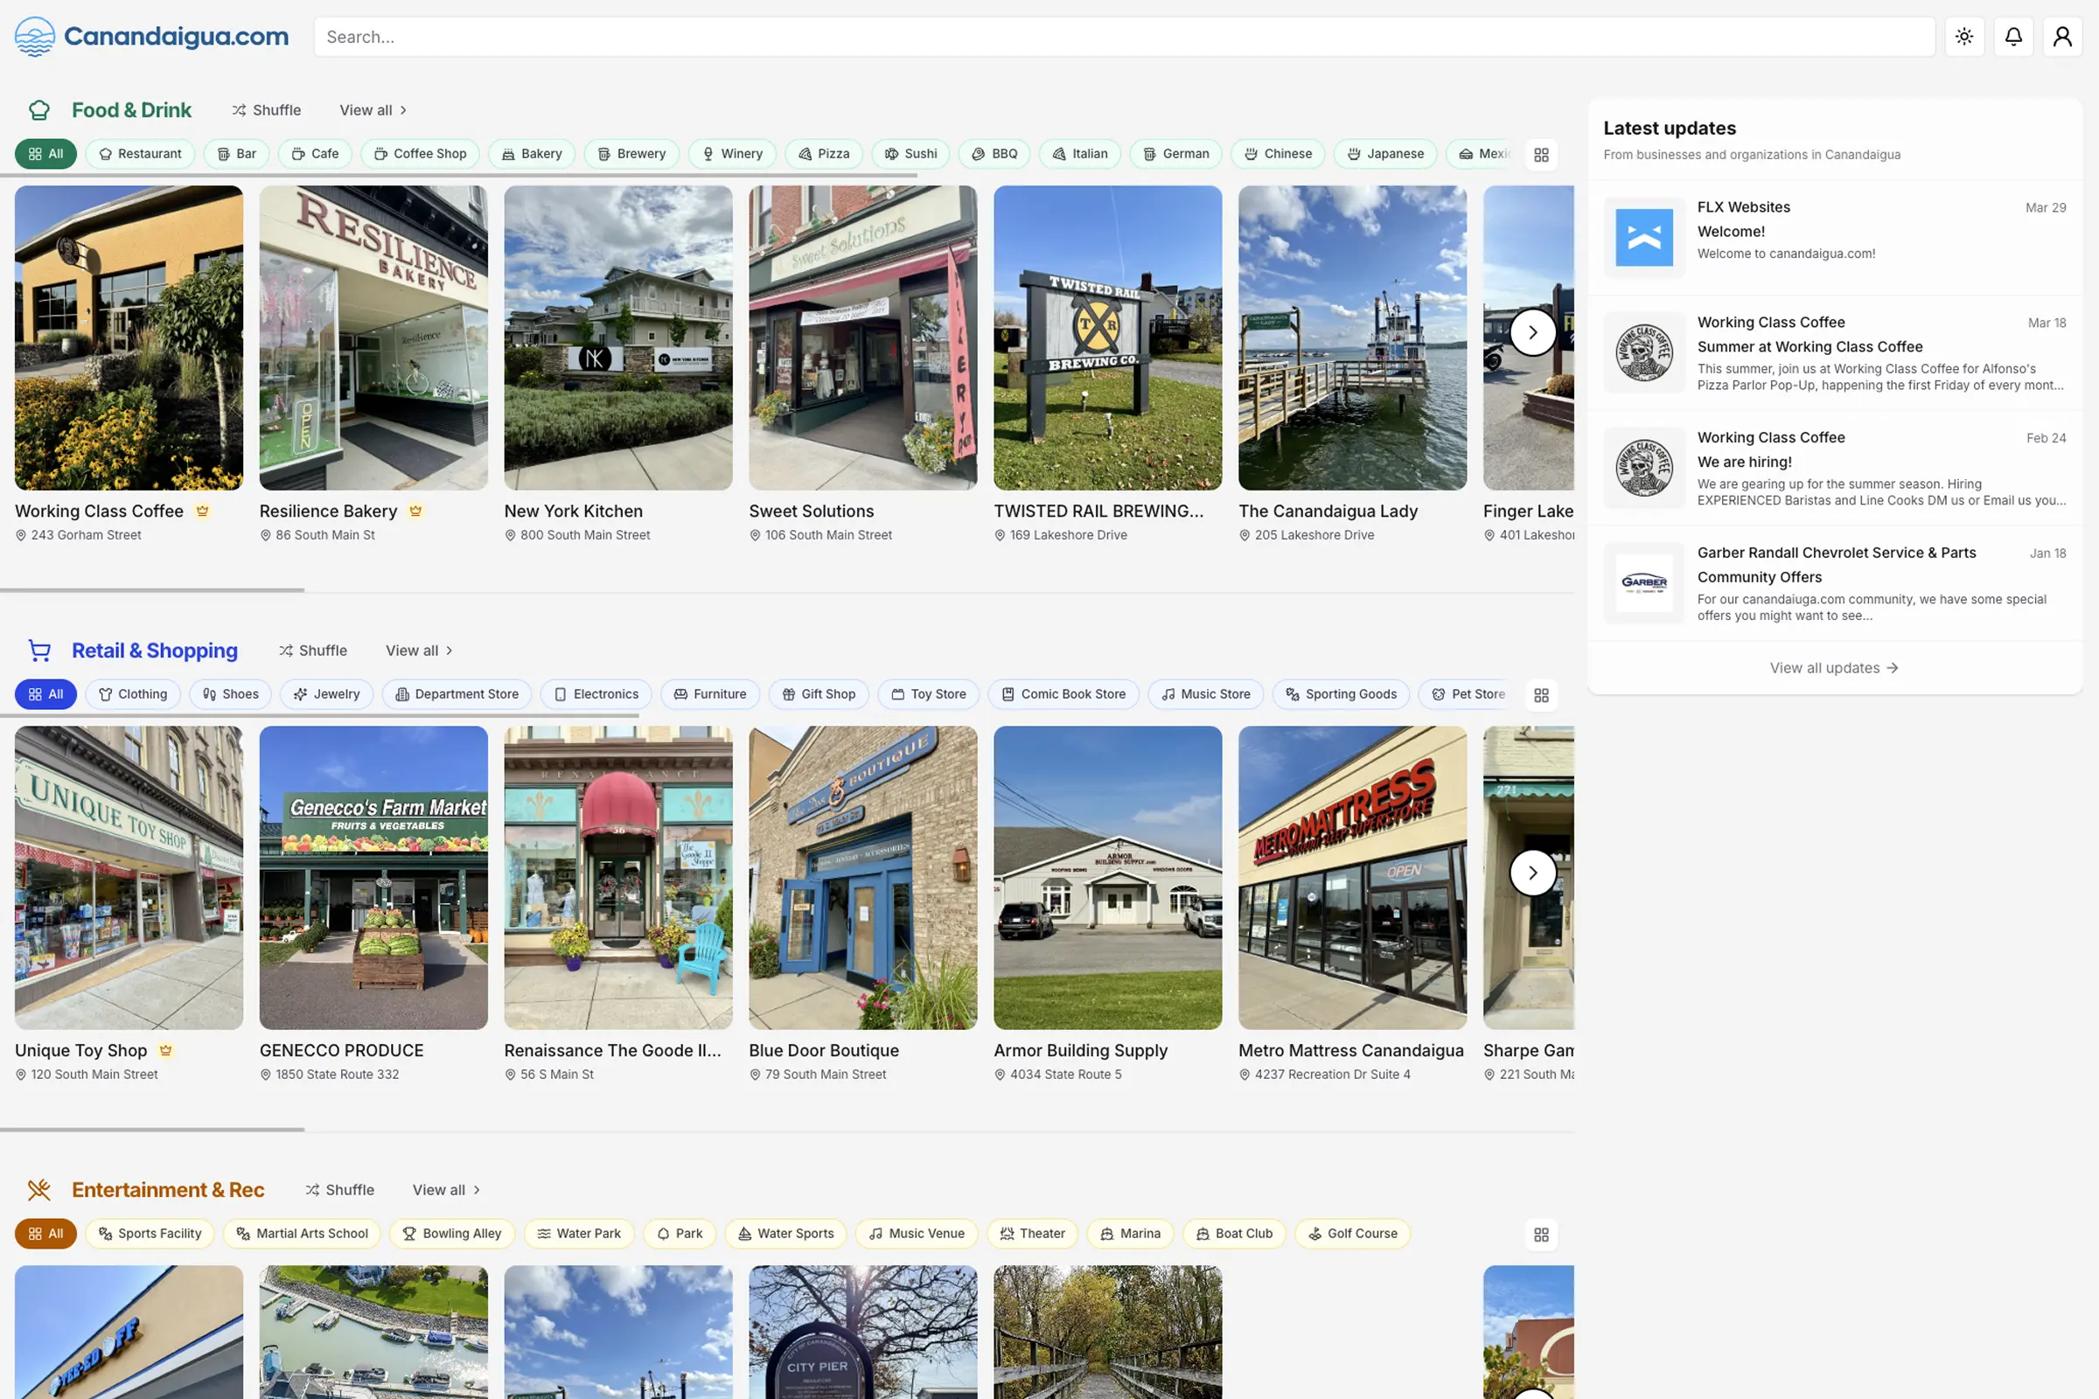Open the grid icon ending the Food & Drink filters
Screen dimensions: 2099x1399
(1541, 154)
